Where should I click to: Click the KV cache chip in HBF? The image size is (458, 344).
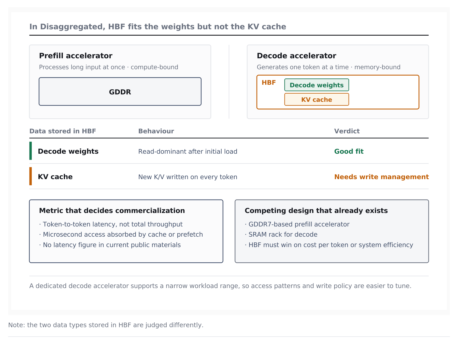pyautogui.click(x=317, y=99)
